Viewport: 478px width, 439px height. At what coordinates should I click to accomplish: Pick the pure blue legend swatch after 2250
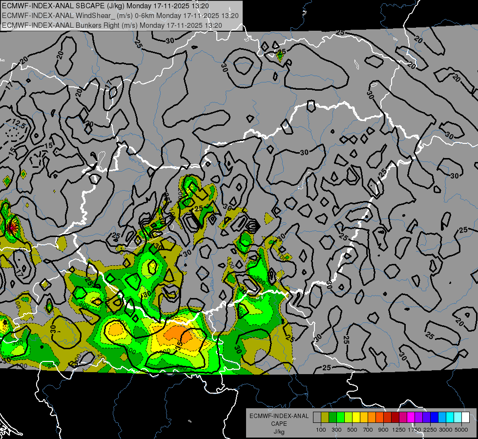click(x=435, y=418)
